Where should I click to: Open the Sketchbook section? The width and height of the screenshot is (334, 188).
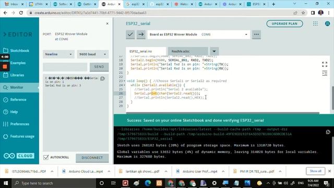pos(19,51)
